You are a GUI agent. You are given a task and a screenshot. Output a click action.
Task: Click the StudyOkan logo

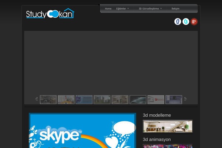pos(50,13)
